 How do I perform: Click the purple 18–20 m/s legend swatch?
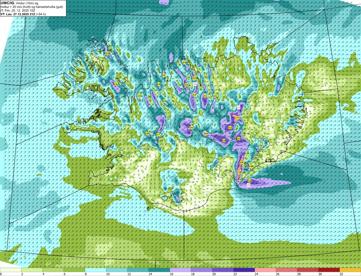point(202,270)
